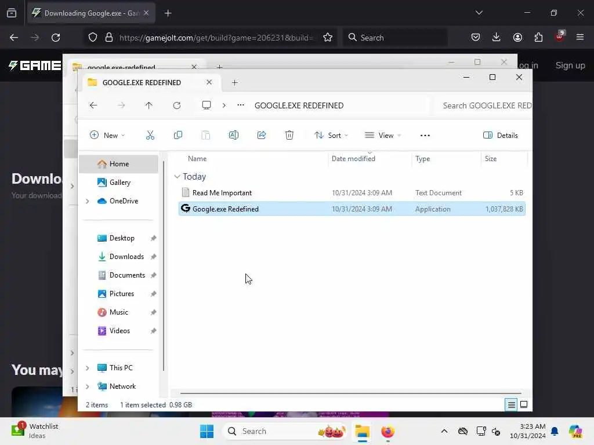Image resolution: width=594 pixels, height=445 pixels.
Task: Click the Save to Pocket icon
Action: [x=476, y=37]
